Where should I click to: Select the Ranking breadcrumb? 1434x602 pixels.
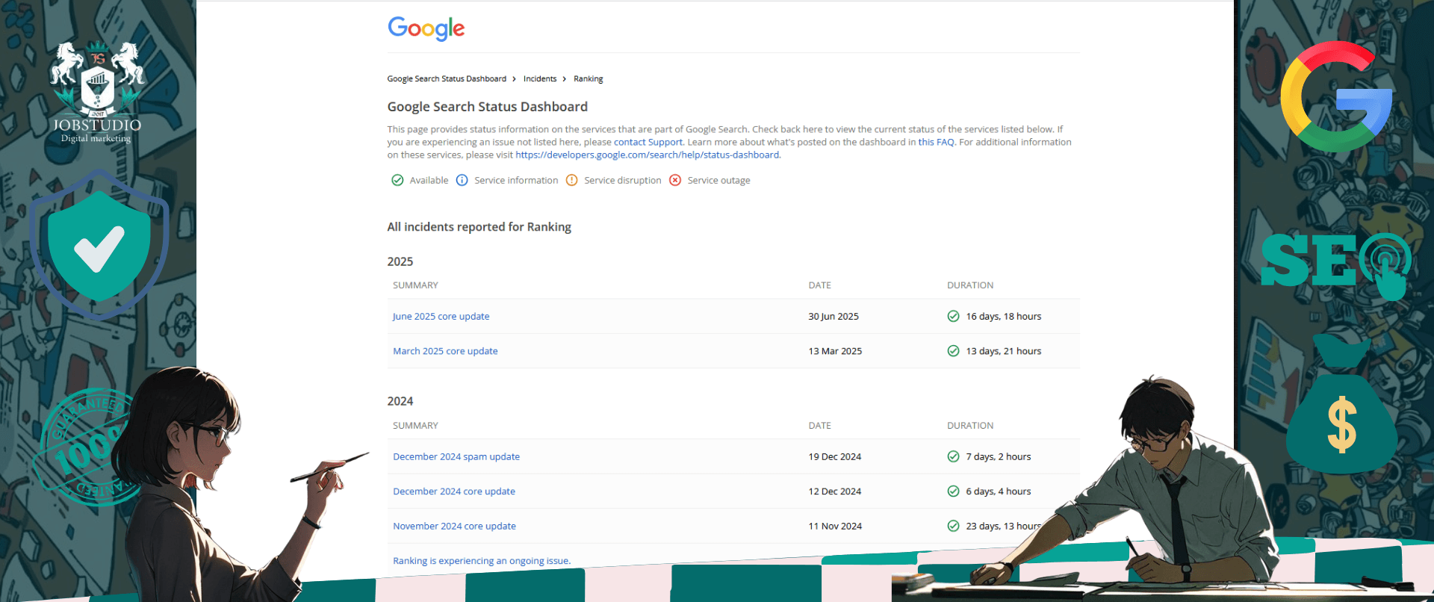pyautogui.click(x=588, y=79)
